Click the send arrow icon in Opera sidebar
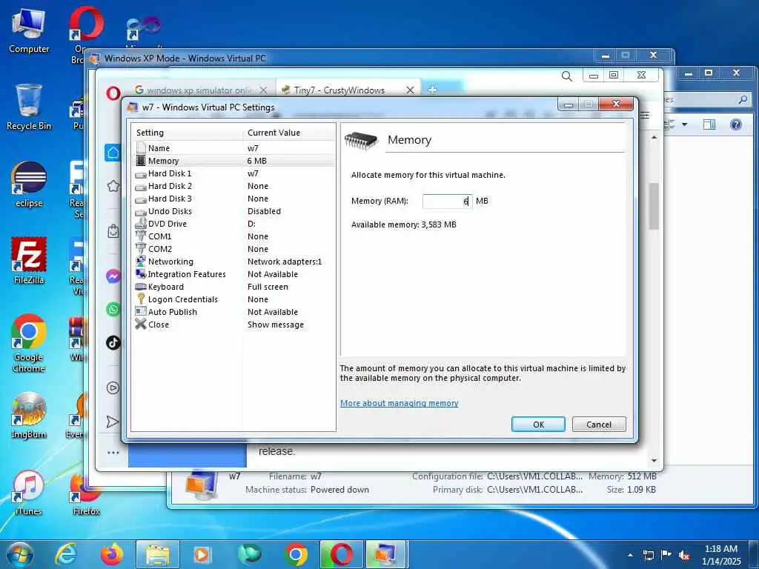 113,422
